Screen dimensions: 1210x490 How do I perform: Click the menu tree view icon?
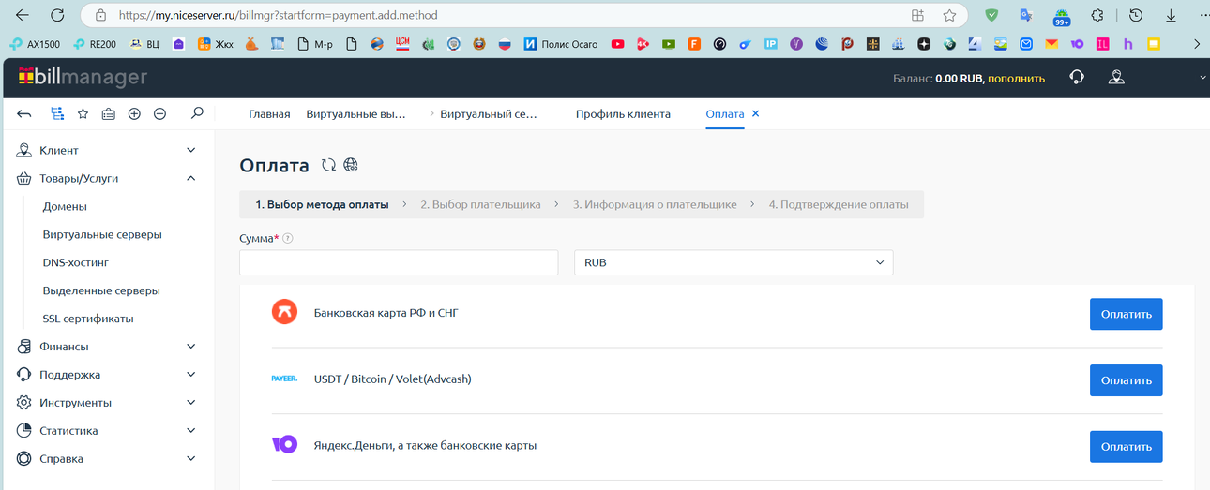57,113
